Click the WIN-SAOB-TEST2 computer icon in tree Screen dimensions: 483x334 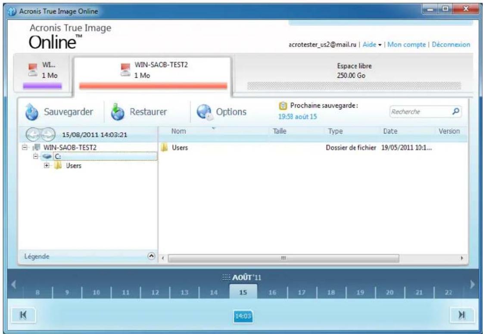click(36, 148)
